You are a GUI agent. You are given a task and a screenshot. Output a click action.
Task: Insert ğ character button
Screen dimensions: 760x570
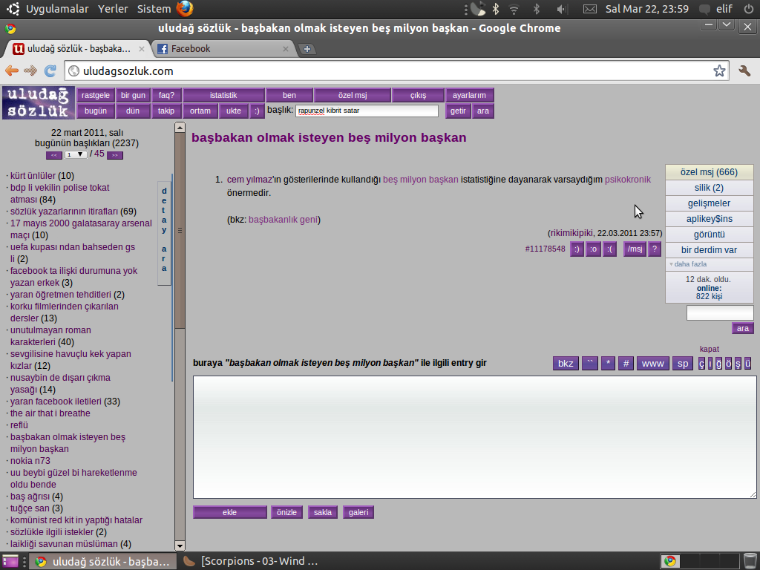point(718,364)
